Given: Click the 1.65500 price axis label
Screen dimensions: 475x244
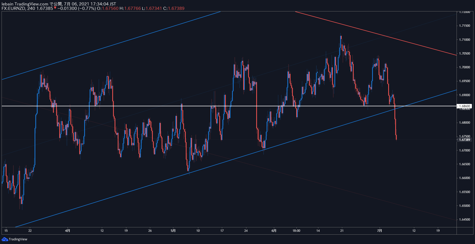Looking at the screenshot, I should tap(464, 192).
